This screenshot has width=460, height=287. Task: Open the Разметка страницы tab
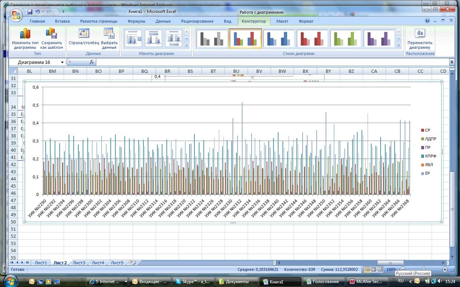[98, 21]
